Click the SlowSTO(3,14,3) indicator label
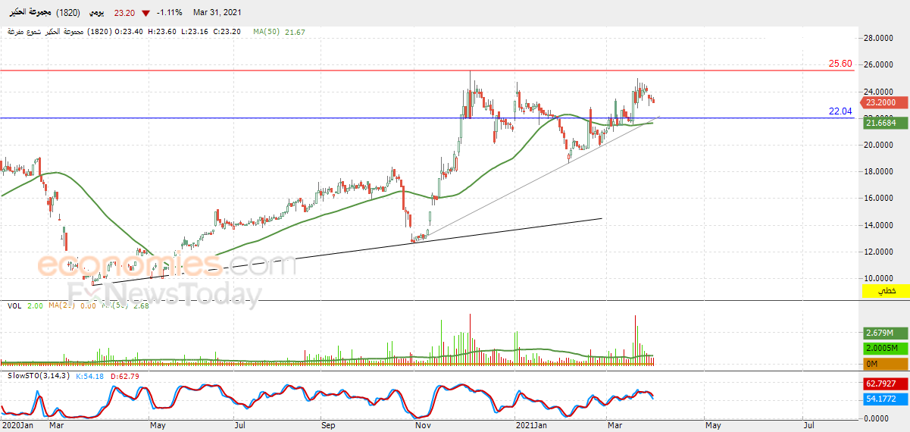Screen dimensions: 910x432 pyautogui.click(x=39, y=376)
